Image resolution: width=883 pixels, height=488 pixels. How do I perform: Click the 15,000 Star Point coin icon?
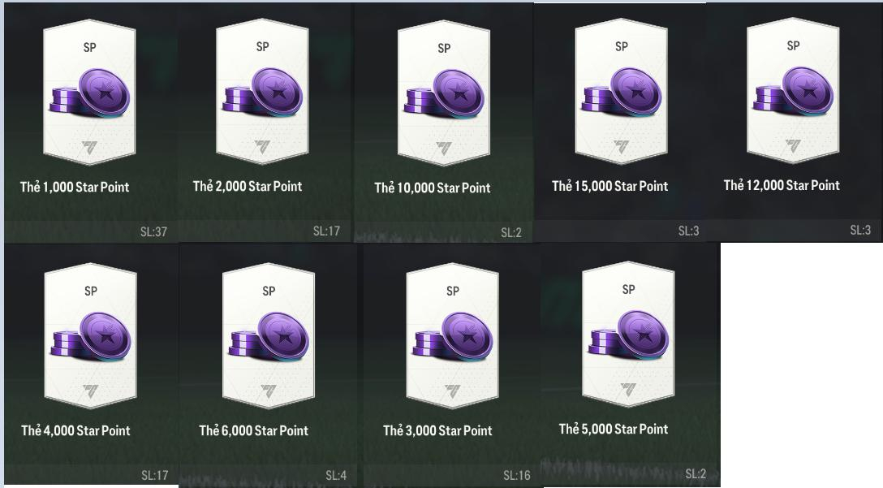(622, 92)
